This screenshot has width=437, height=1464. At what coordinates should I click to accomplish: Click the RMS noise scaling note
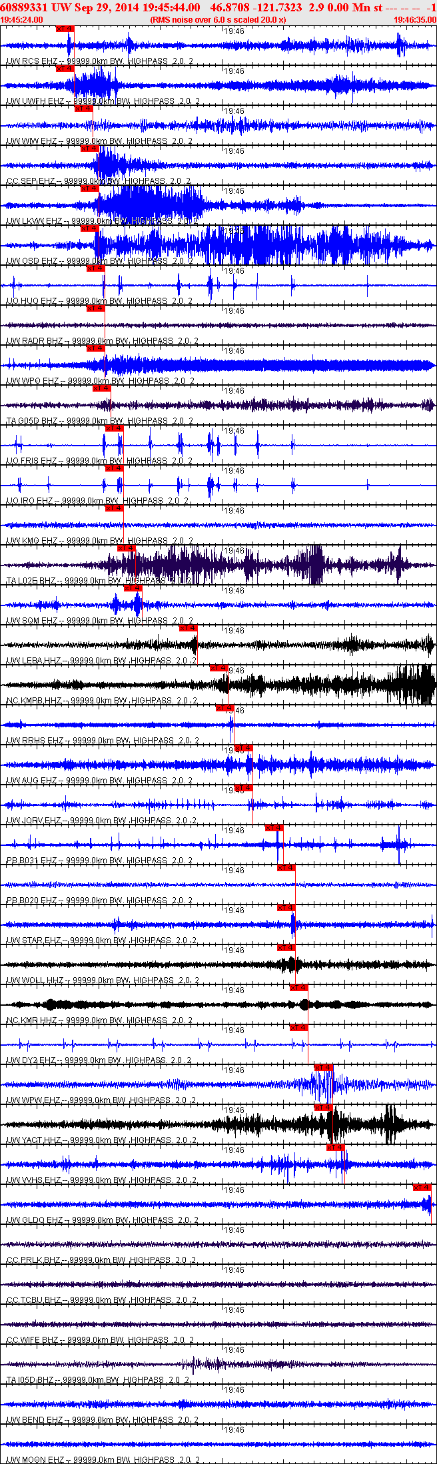point(218,20)
